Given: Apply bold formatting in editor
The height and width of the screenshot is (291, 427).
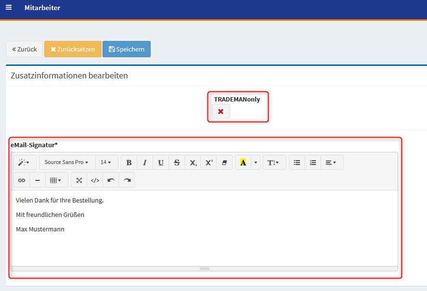Looking at the screenshot, I should [129, 163].
